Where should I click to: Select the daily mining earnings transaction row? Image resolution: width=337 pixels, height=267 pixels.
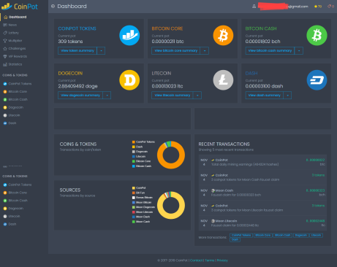(262, 162)
